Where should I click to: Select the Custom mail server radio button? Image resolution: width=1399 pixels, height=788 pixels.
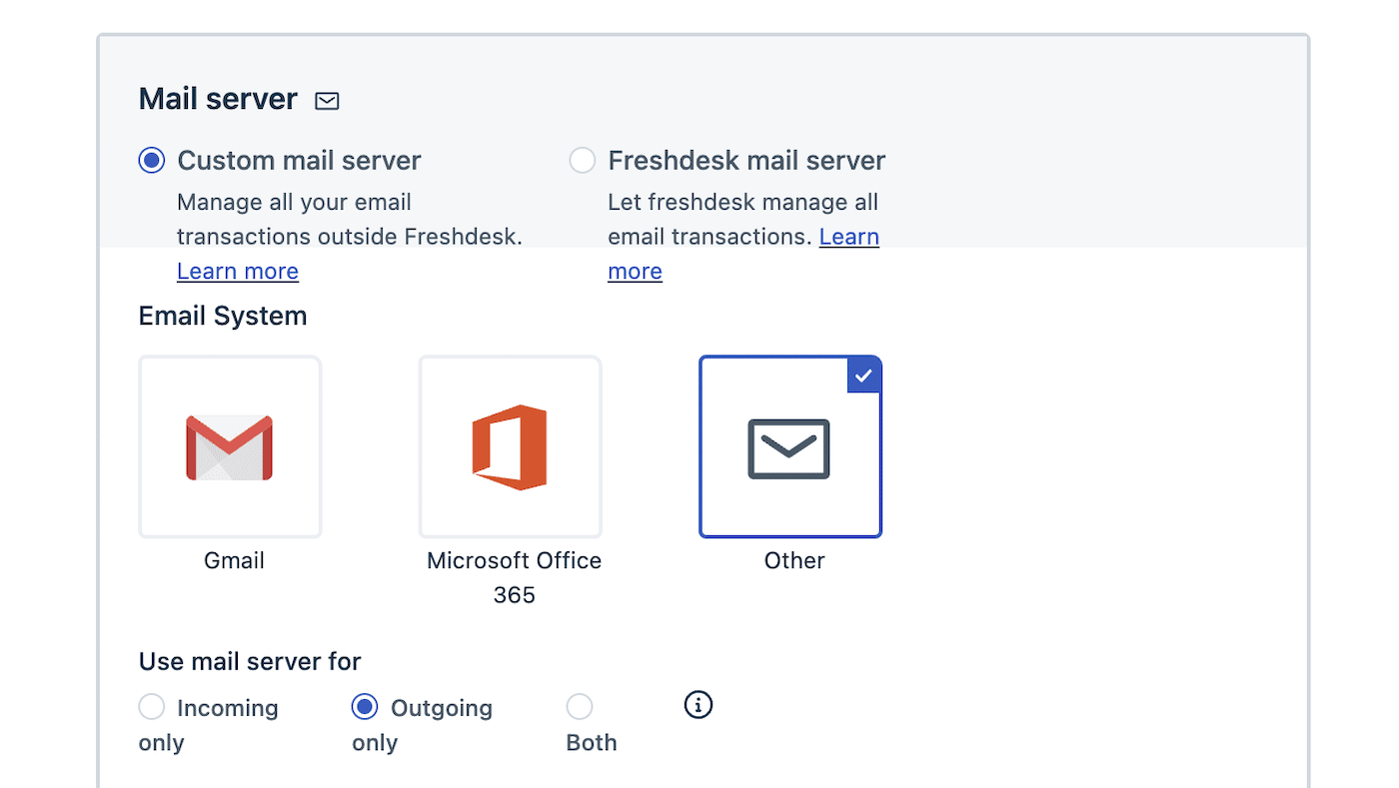click(x=151, y=160)
